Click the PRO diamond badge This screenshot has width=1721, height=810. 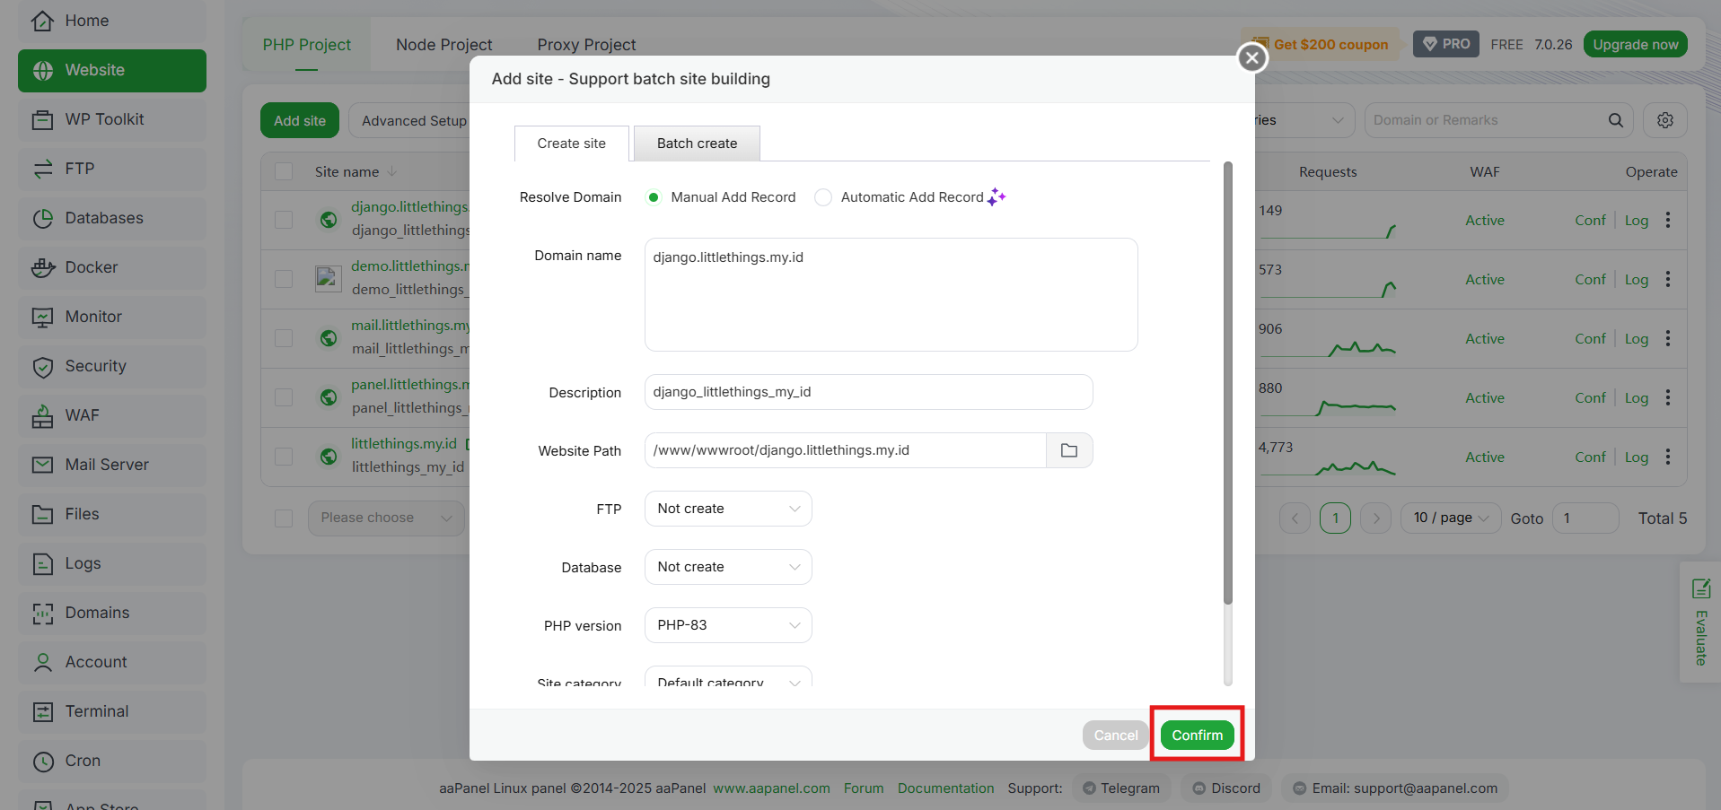[1446, 44]
